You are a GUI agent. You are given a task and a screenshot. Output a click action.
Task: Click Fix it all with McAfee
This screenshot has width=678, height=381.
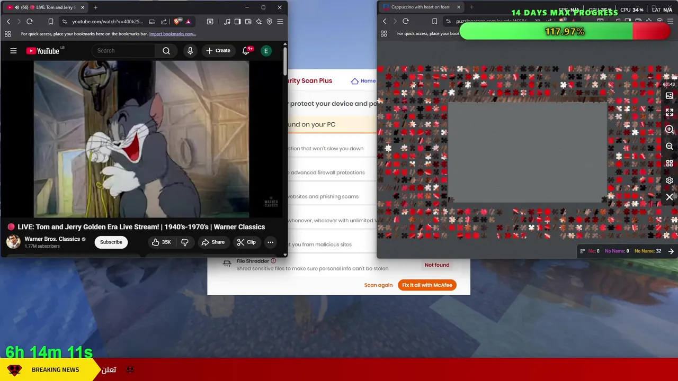pos(427,285)
